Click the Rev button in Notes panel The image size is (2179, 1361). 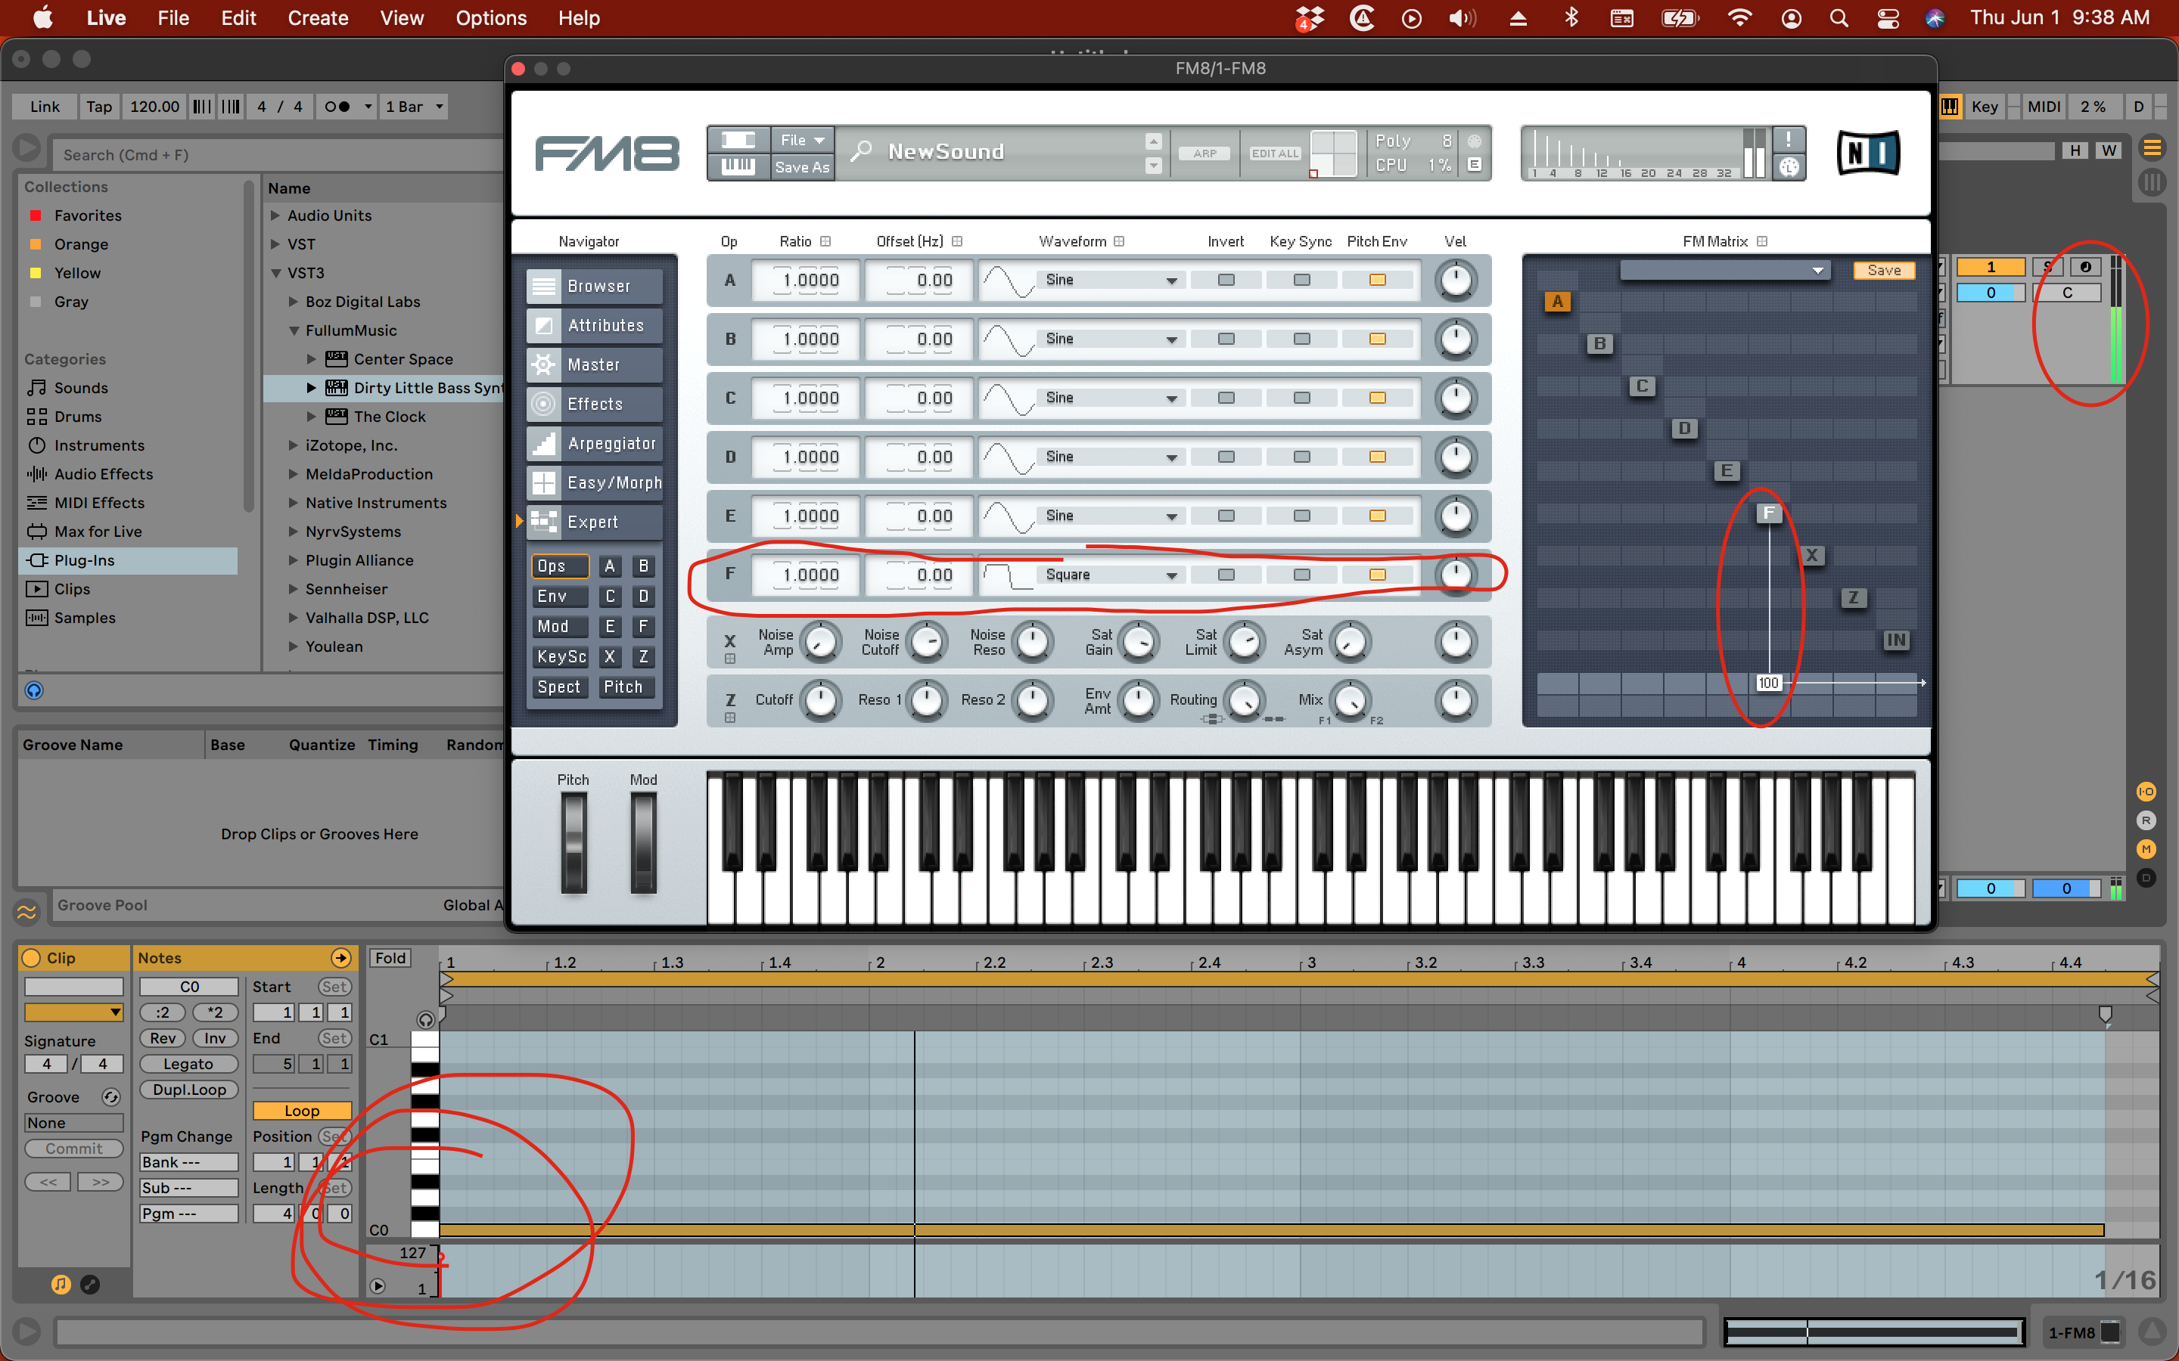pos(163,1038)
